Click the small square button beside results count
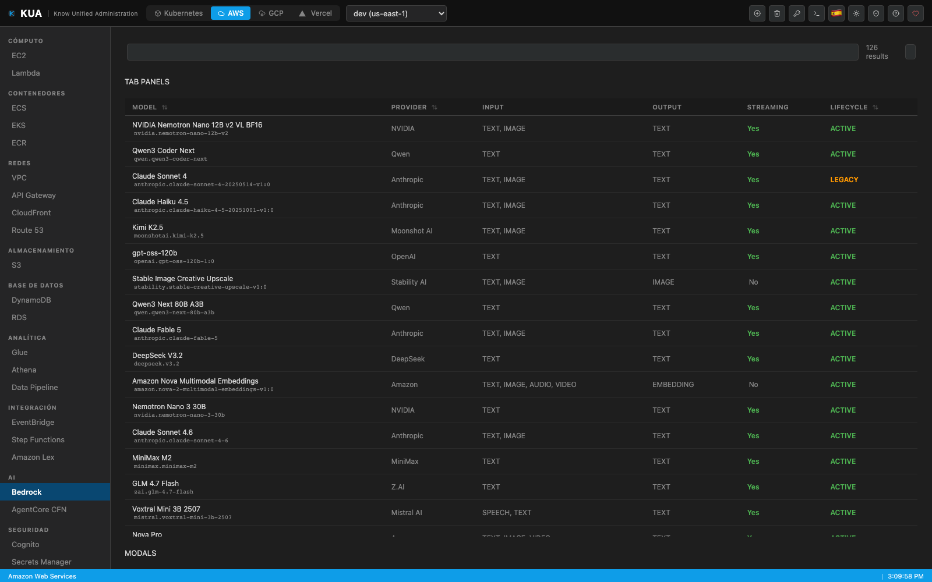 [x=910, y=52]
